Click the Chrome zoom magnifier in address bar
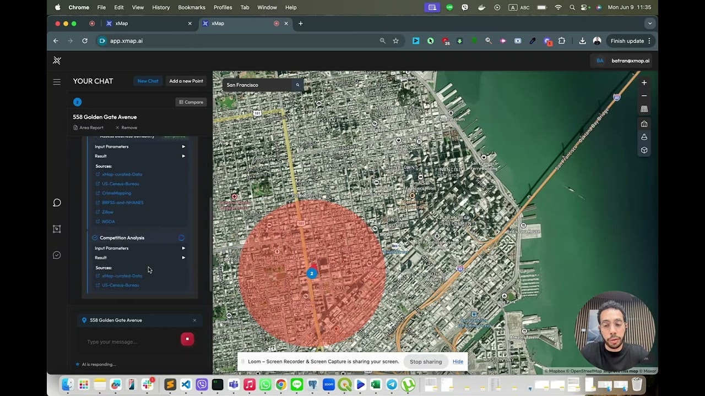Screen dimensions: 705x396 click(x=382, y=41)
